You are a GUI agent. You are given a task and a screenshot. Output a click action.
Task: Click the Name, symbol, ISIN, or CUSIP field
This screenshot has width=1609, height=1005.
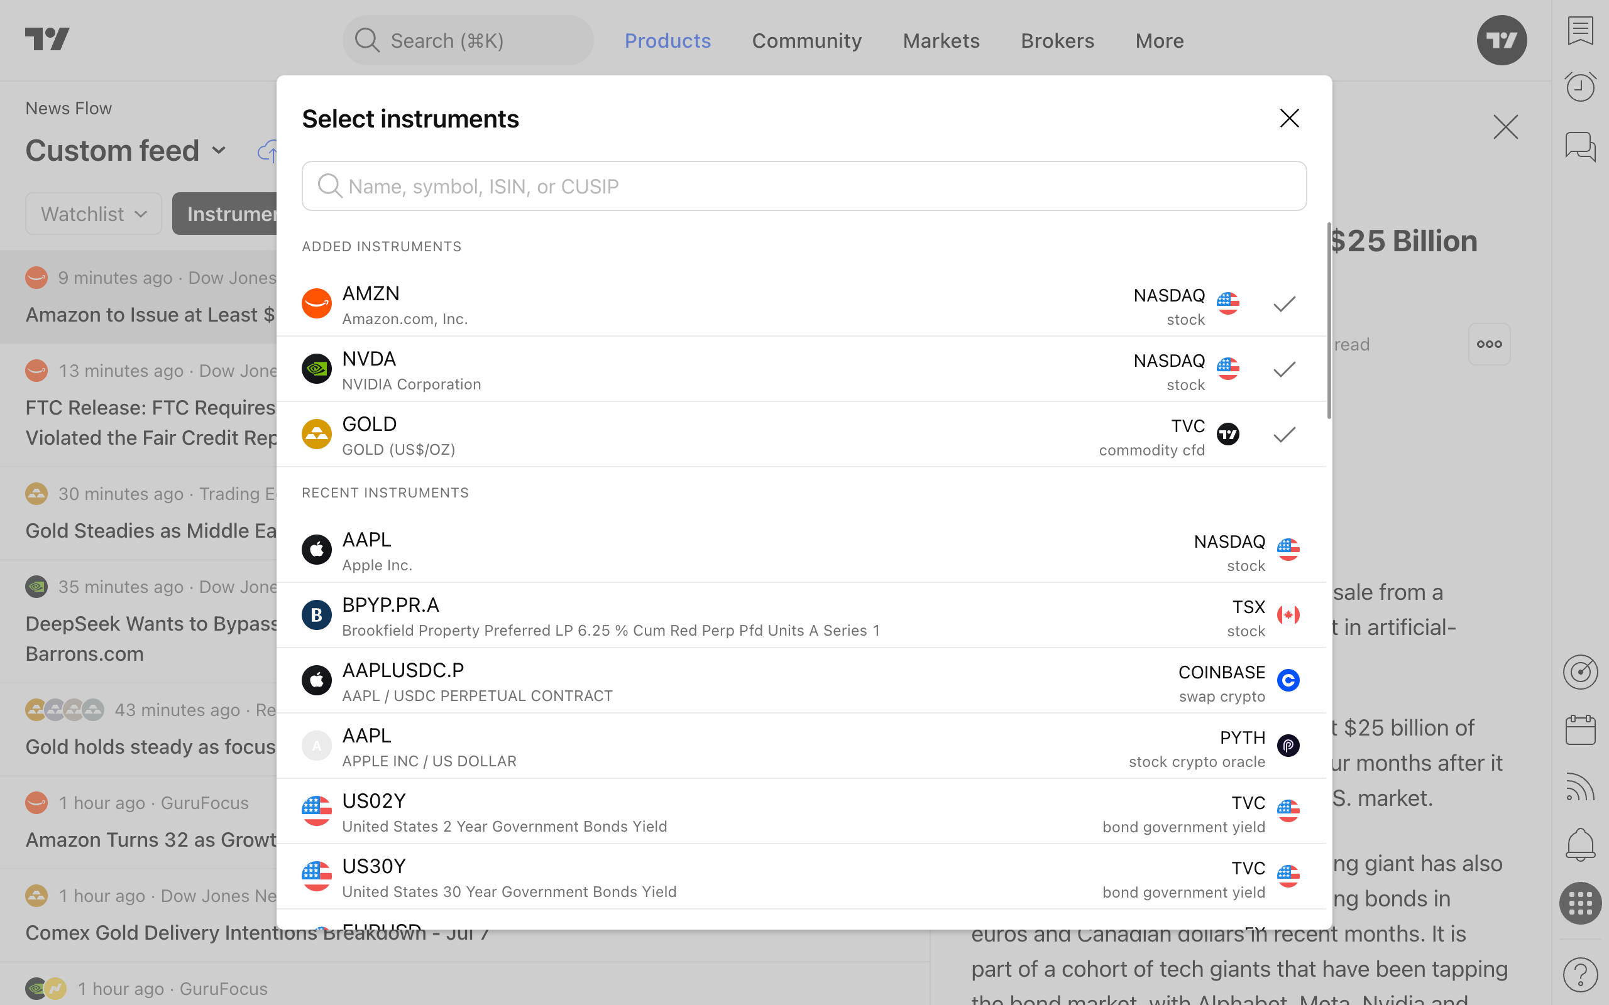coord(804,186)
